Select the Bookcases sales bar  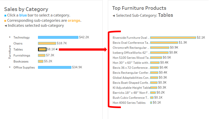coord(41,61)
